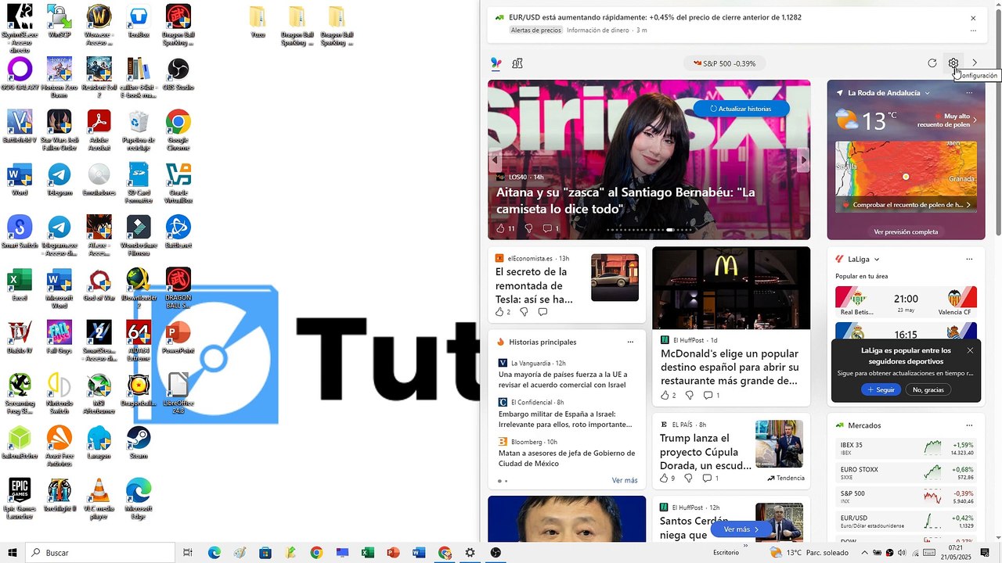This screenshot has width=1002, height=563.
Task: Open Task View in the taskbar
Action: pyautogui.click(x=188, y=553)
